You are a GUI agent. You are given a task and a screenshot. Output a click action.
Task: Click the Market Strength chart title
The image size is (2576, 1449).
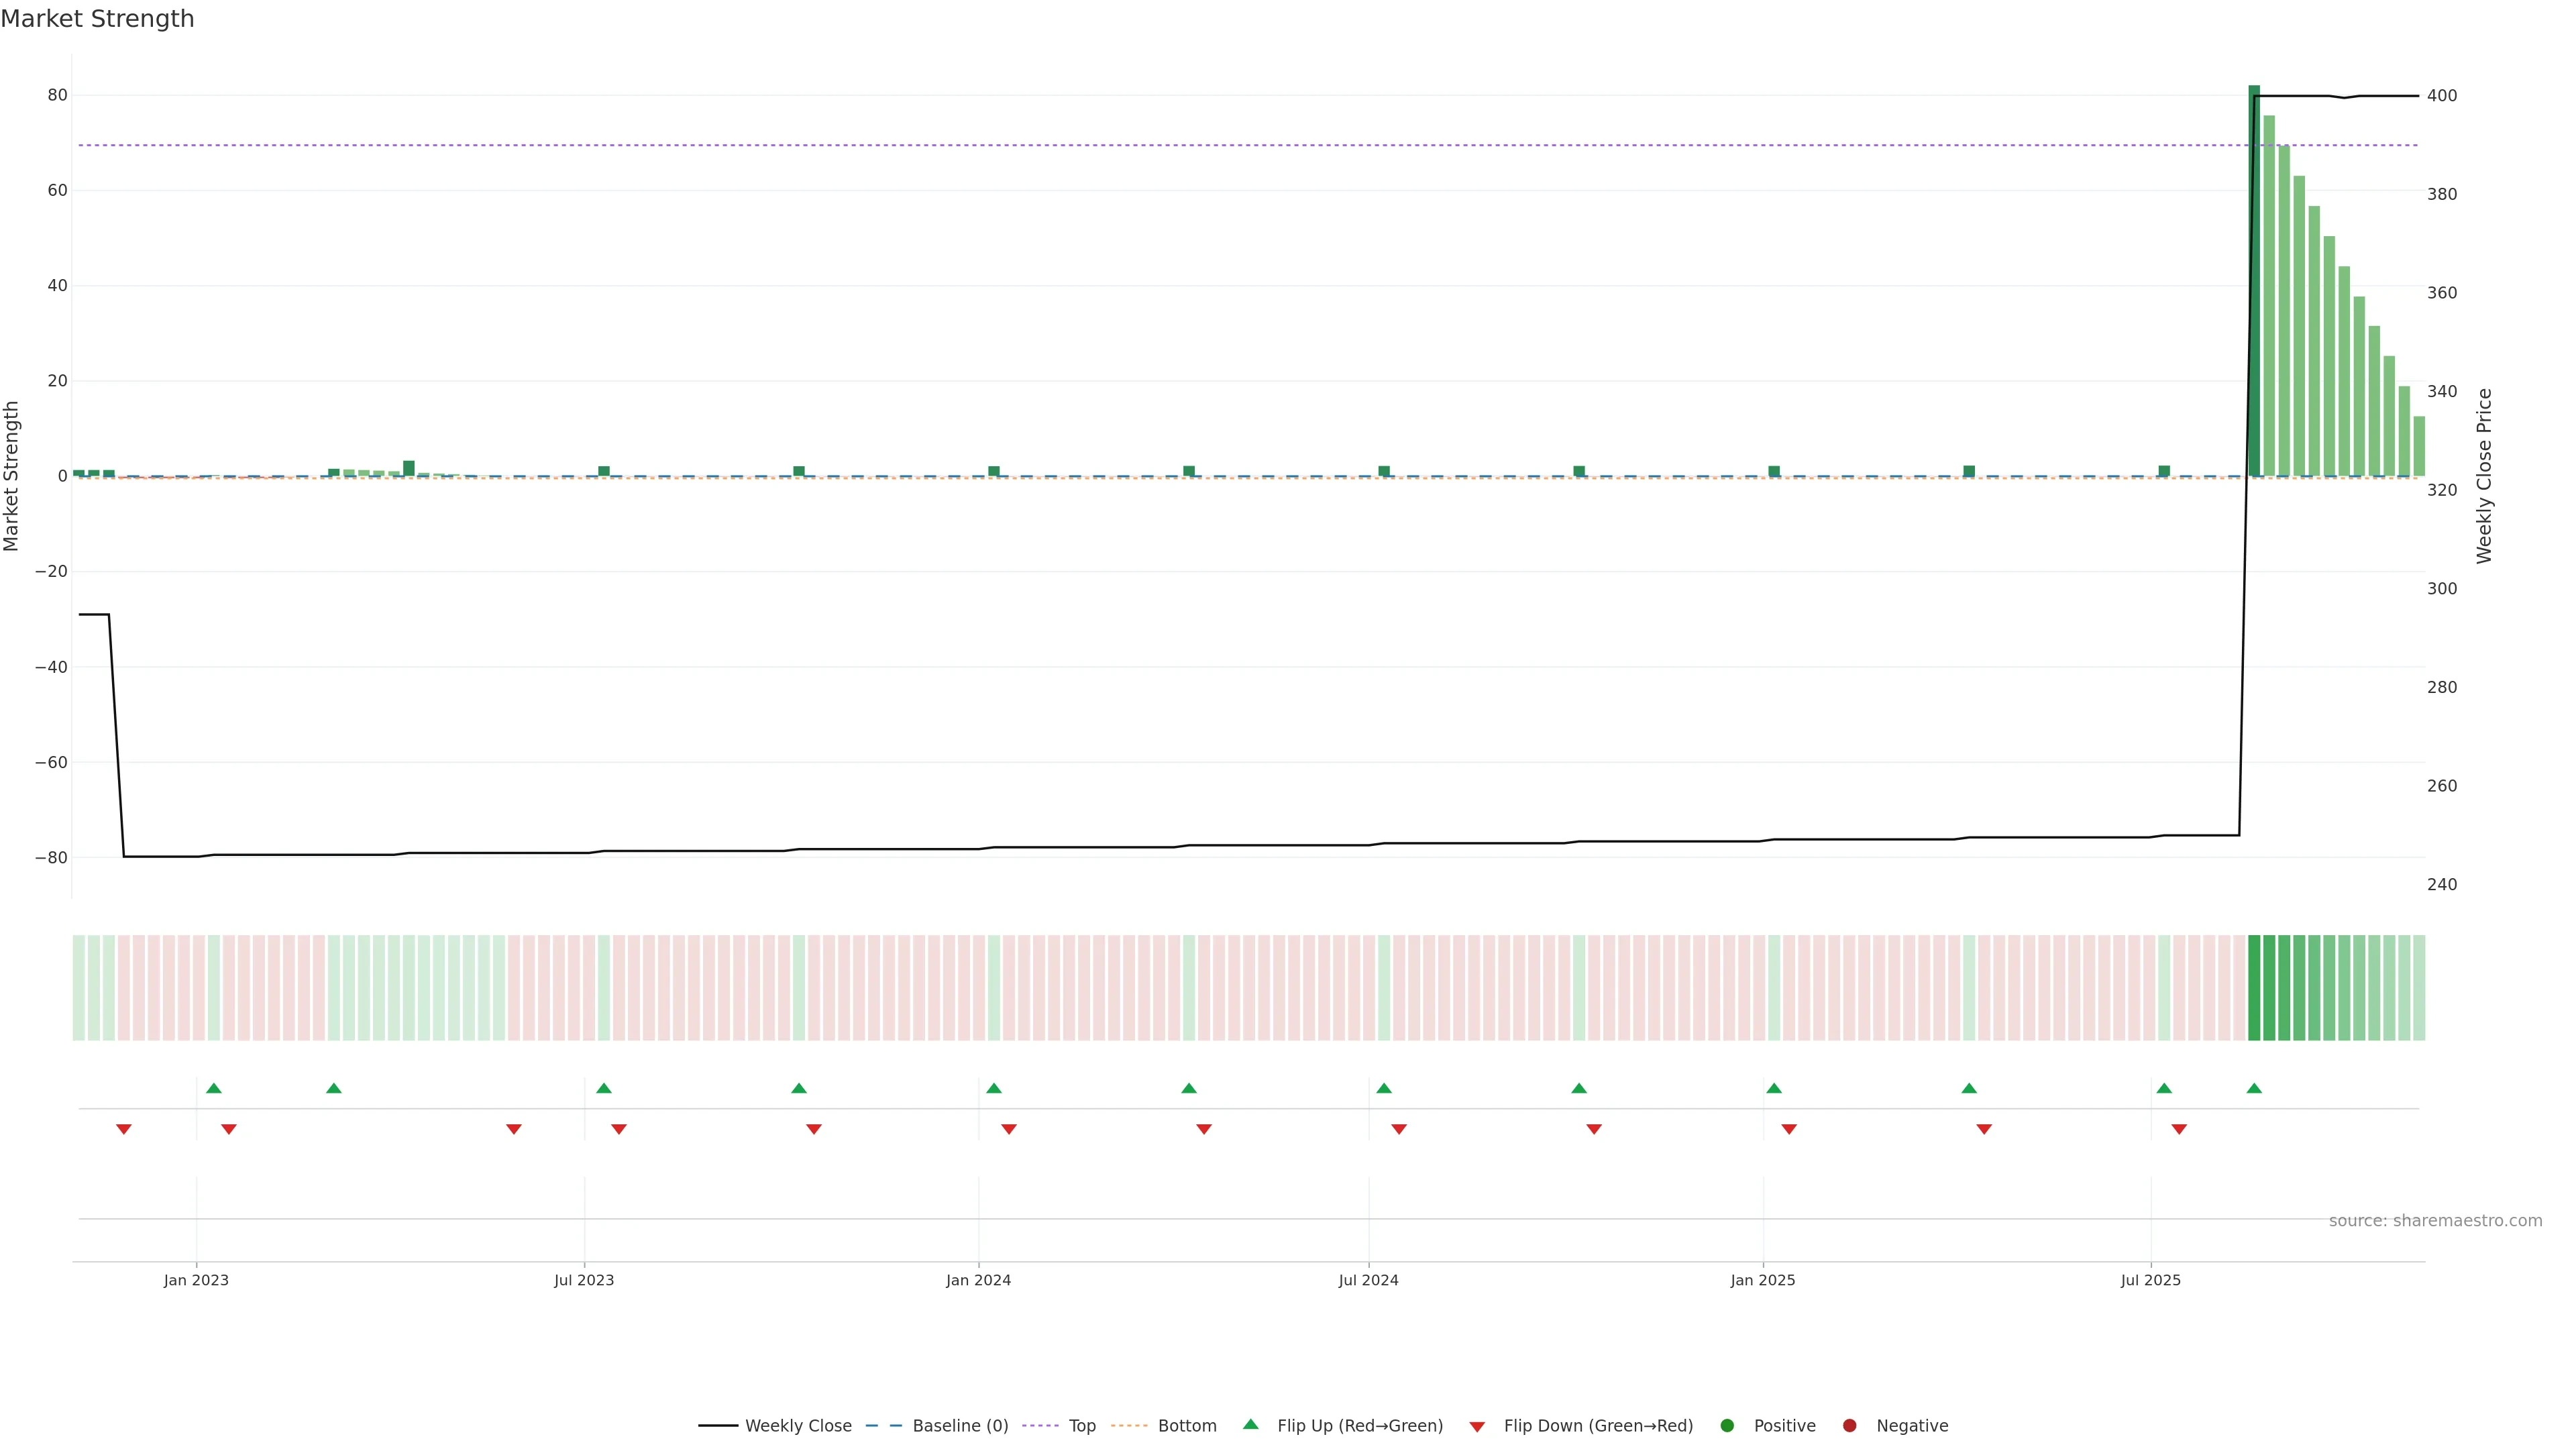(97, 19)
